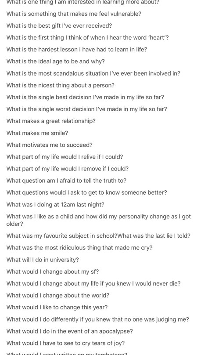This screenshot has height=355, width=208.
Task: Select 'What is the ideal age to be and why?'
Action: point(55,62)
